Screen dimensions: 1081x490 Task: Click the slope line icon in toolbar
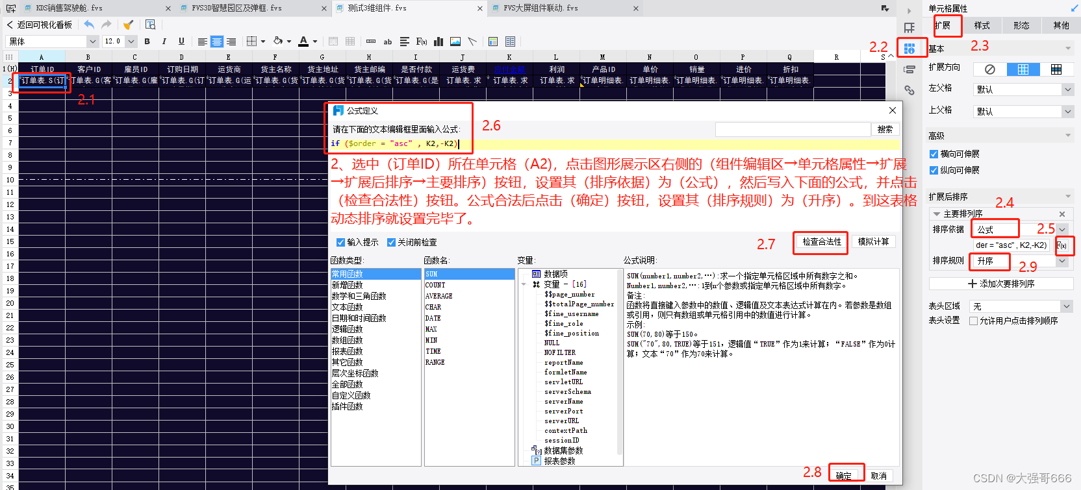(472, 42)
